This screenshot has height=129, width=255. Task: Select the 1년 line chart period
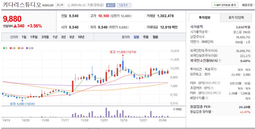coord(55,37)
